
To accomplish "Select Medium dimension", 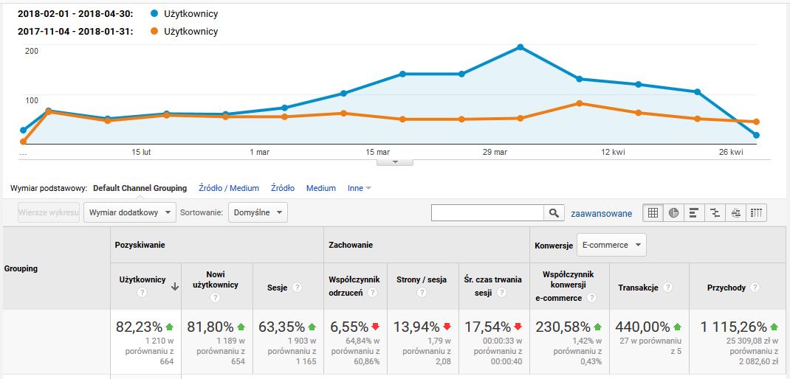I will pos(321,188).
